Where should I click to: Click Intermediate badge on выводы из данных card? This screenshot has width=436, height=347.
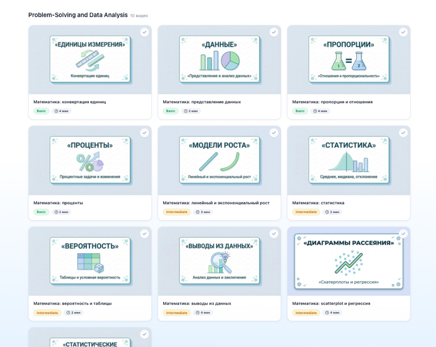(177, 313)
